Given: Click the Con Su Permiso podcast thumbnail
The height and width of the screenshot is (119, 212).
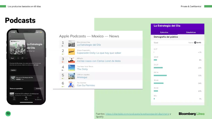Looking at the screenshot, I should (x=71, y=84).
